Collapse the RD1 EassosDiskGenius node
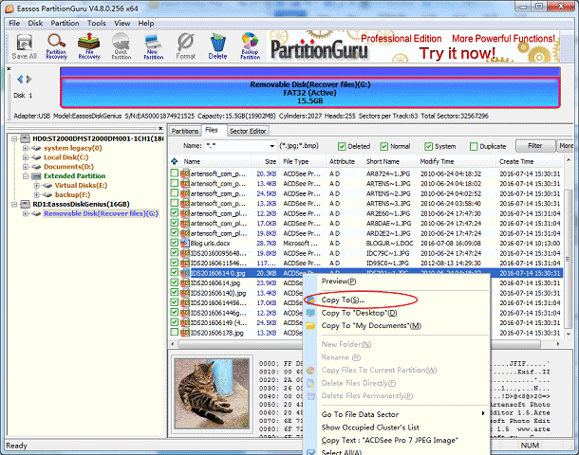Screen dimensions: 579x455 coord(14,204)
